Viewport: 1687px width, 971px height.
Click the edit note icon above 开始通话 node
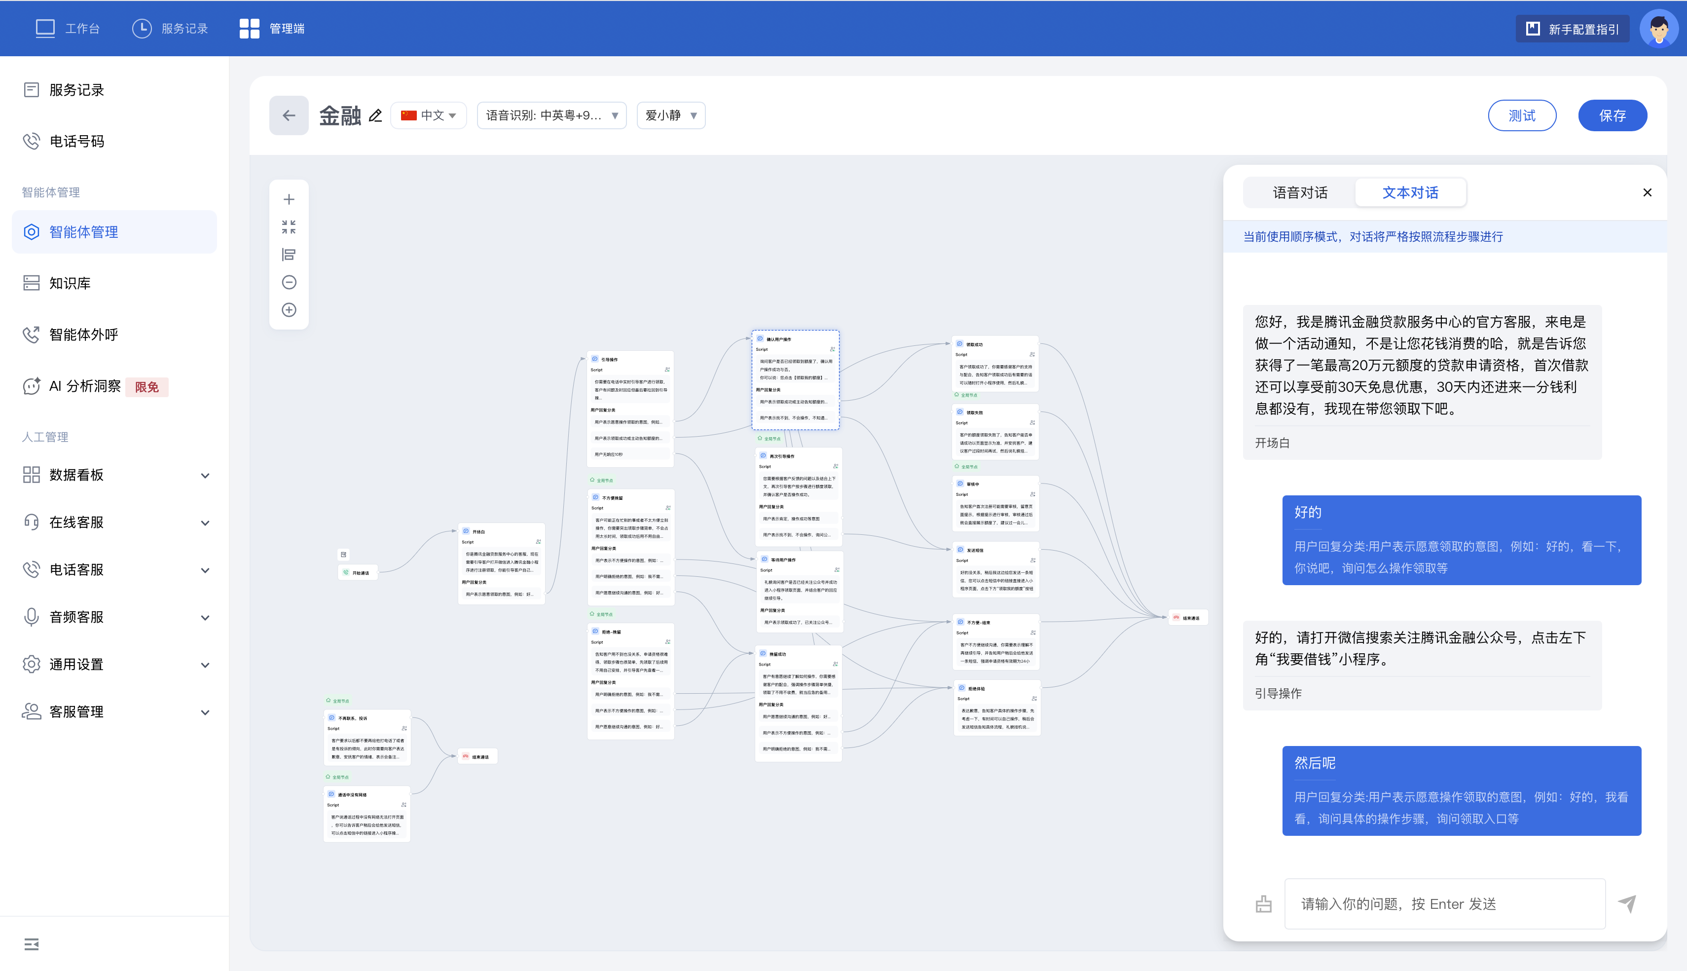pyautogui.click(x=344, y=554)
